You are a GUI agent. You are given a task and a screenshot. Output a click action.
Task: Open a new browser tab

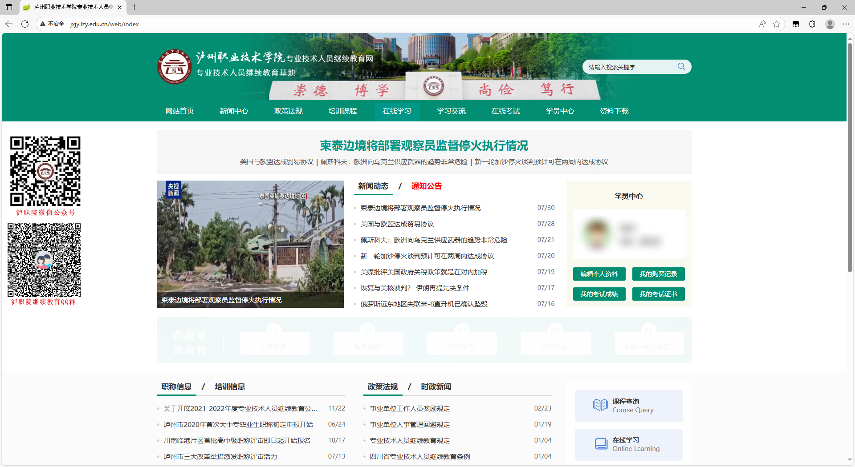tap(134, 7)
